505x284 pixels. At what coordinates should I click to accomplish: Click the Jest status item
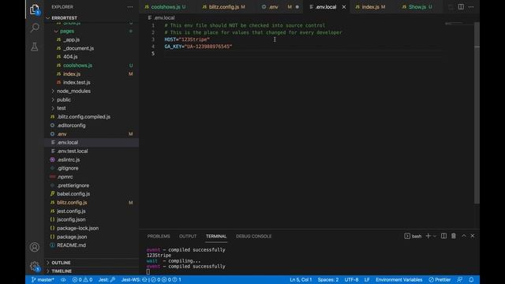107,279
